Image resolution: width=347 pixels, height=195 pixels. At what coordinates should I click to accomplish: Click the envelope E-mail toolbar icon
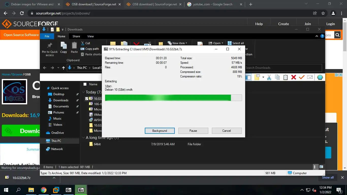310,77
